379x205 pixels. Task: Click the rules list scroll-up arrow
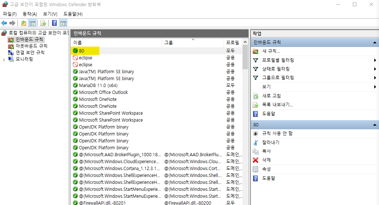(x=245, y=42)
